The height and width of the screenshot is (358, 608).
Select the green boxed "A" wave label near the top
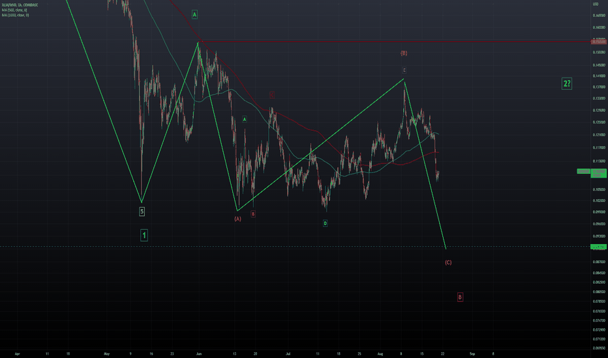[x=194, y=15]
